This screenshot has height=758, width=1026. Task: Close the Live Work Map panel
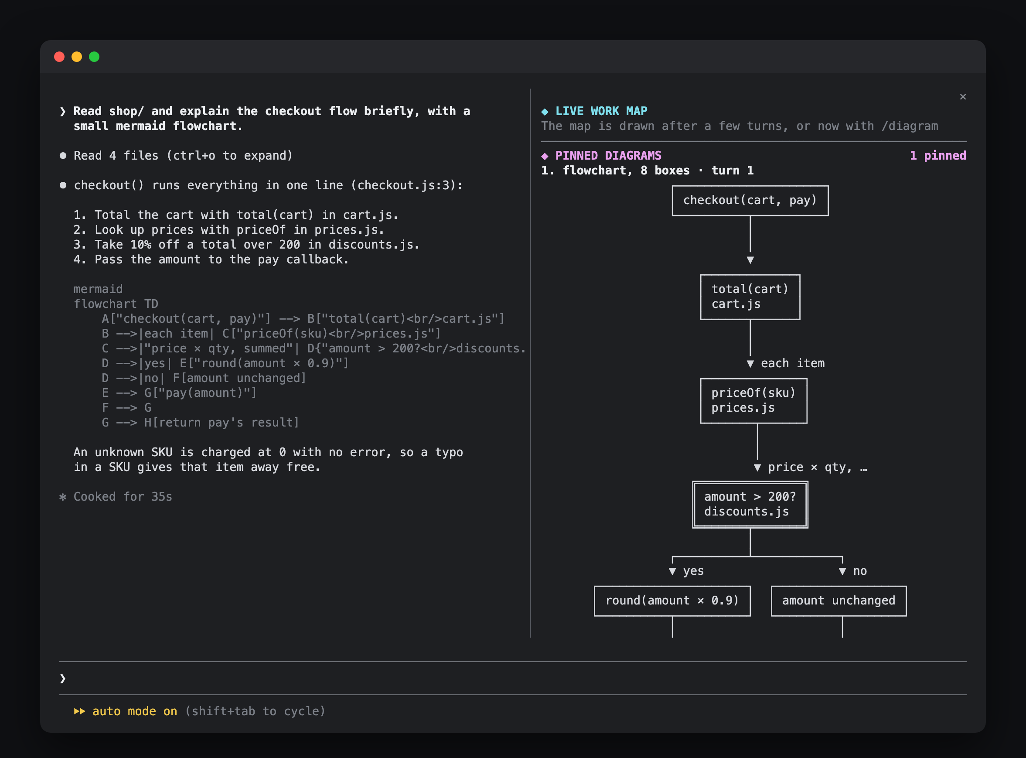[x=963, y=97]
